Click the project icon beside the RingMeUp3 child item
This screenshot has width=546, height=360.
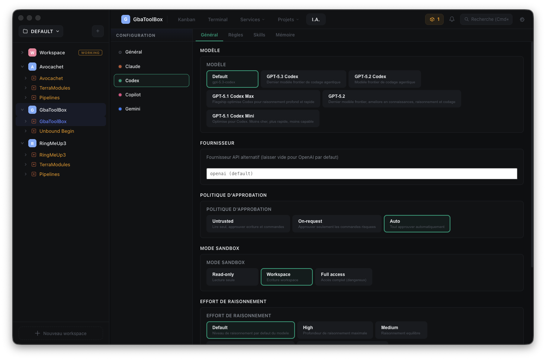pyautogui.click(x=34, y=155)
